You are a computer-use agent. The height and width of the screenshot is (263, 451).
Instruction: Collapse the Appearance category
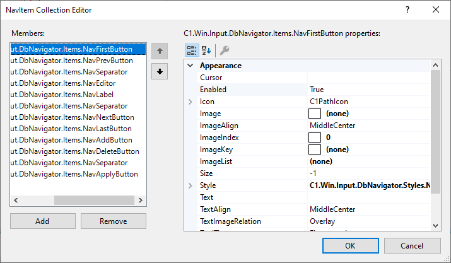(190, 66)
